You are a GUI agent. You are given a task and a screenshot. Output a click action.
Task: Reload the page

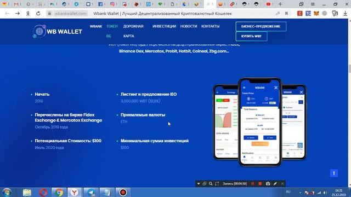tap(38, 14)
